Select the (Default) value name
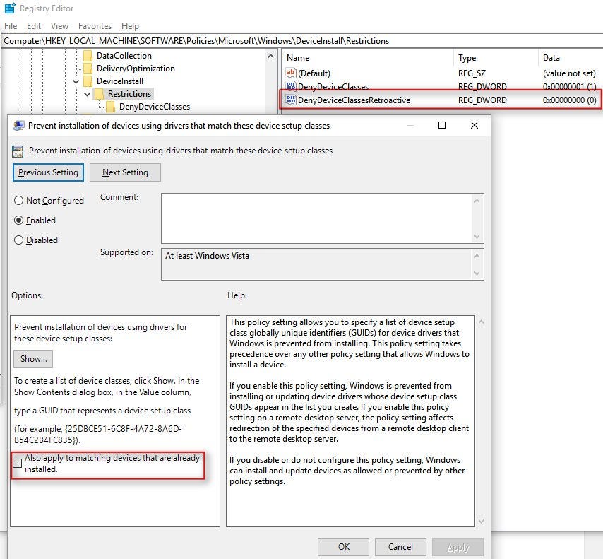This screenshot has height=559, width=603. 314,73
